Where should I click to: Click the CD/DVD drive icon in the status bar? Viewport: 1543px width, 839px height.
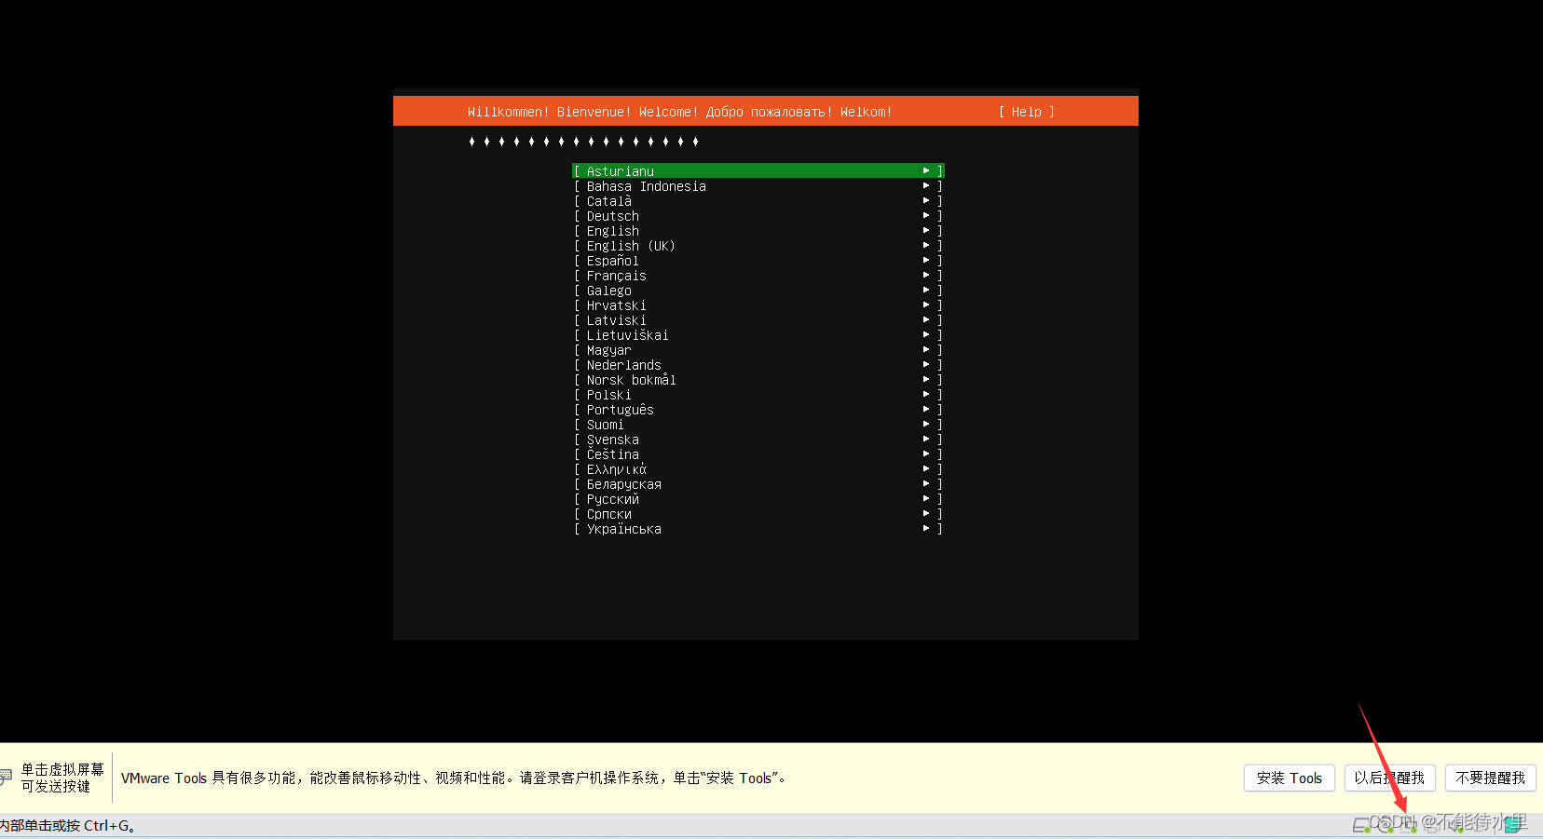click(x=1385, y=825)
